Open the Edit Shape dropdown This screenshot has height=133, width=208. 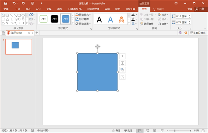(32, 15)
